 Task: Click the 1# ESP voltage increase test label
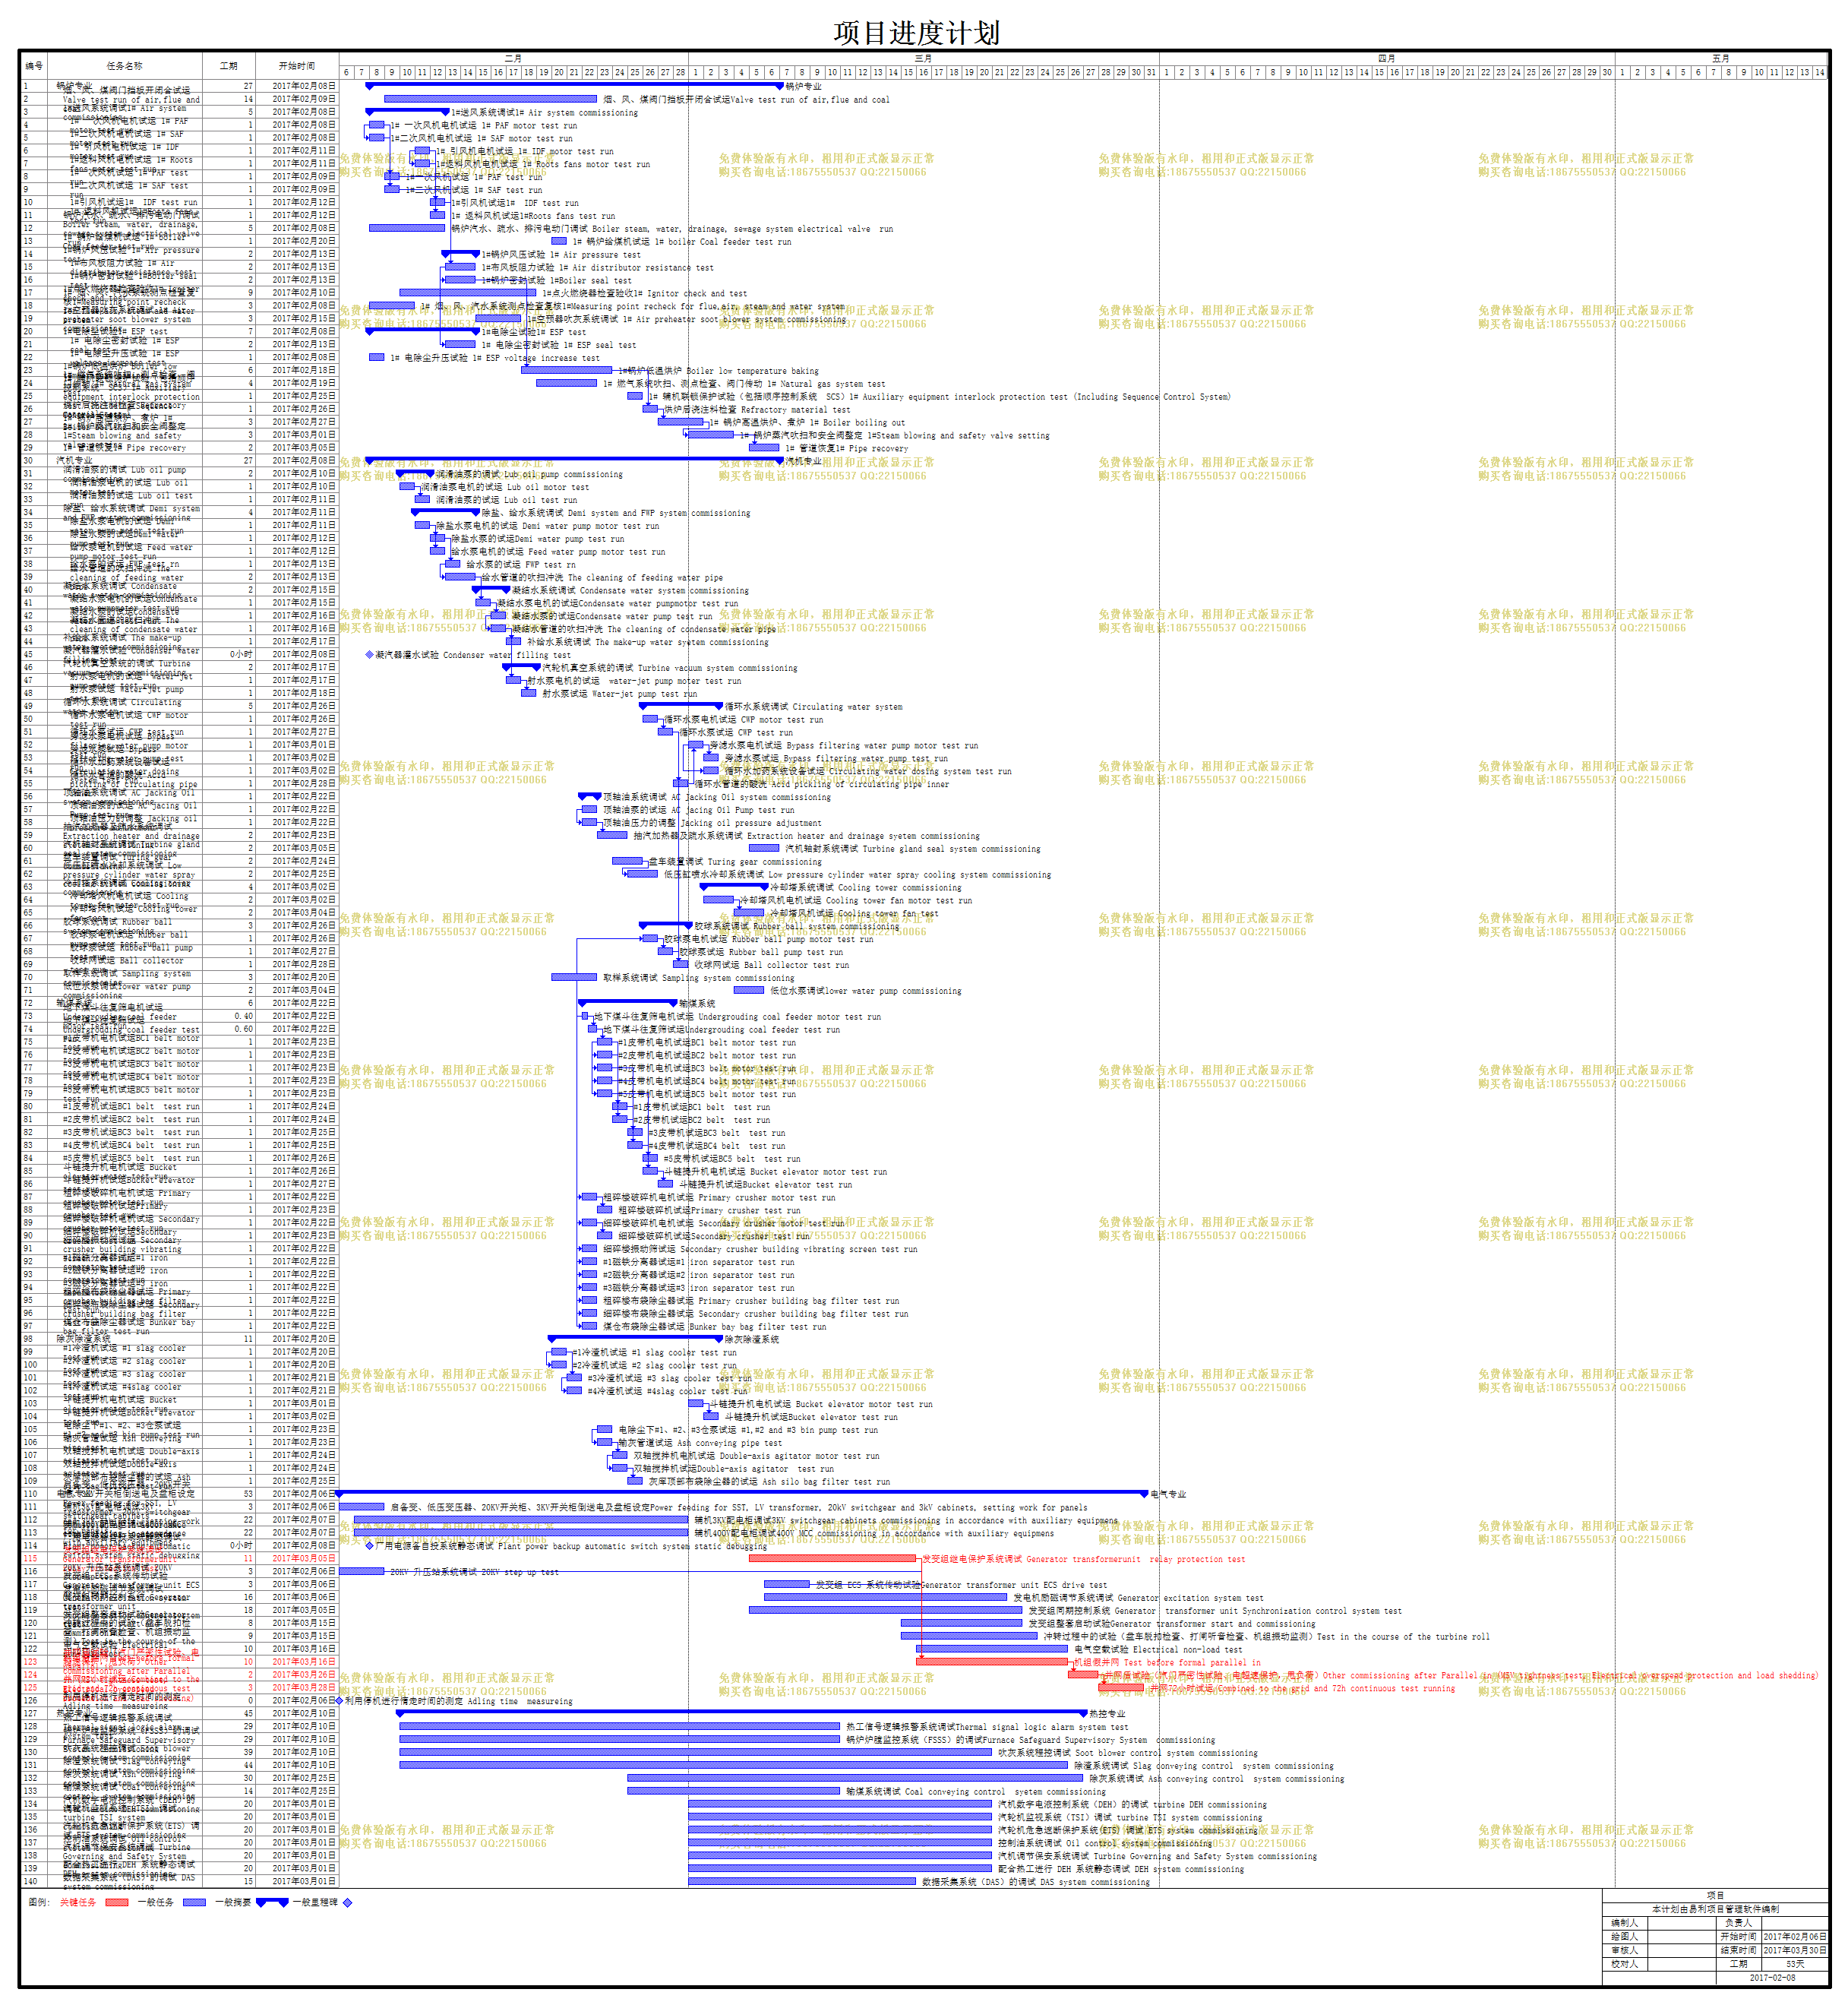(495, 358)
